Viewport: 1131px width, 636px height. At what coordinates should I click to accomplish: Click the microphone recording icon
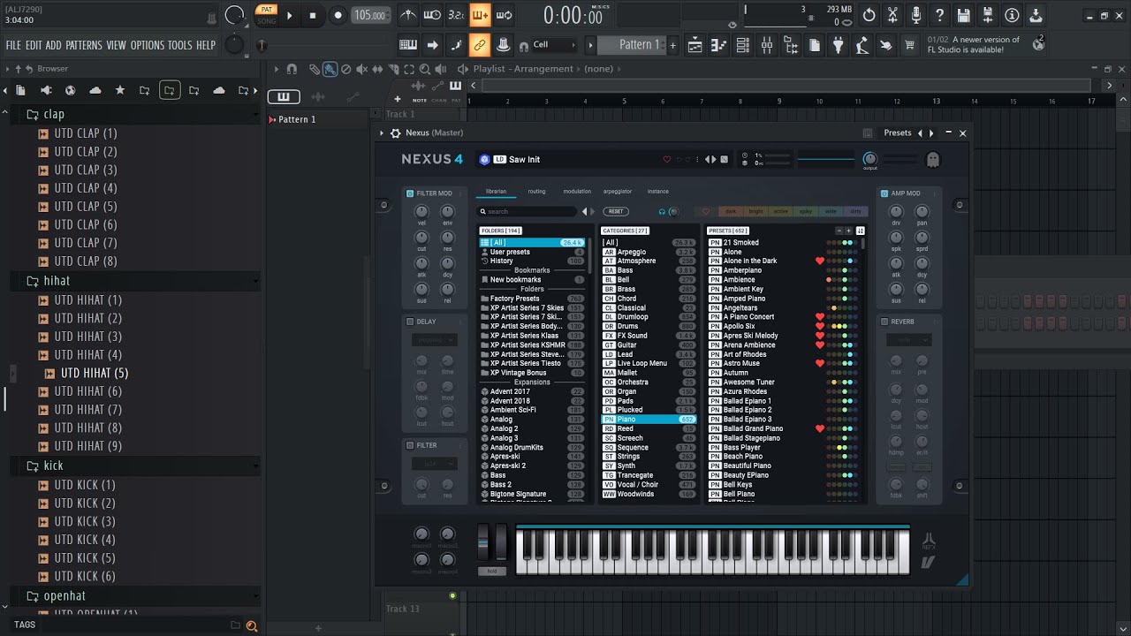click(916, 15)
